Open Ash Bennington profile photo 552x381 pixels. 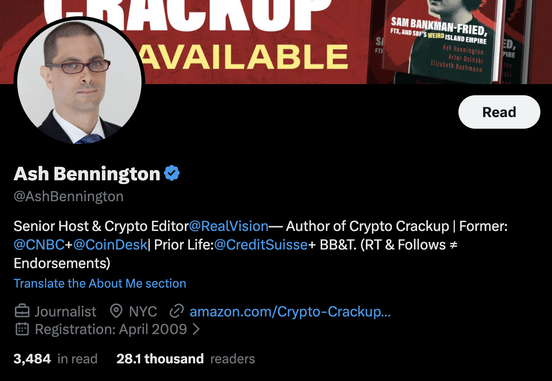click(x=79, y=81)
